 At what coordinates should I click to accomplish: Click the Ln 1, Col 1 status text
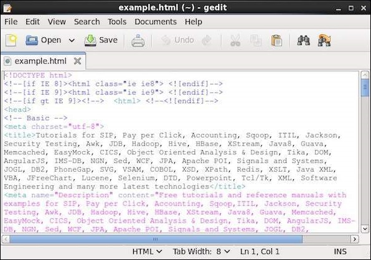(x=260, y=251)
